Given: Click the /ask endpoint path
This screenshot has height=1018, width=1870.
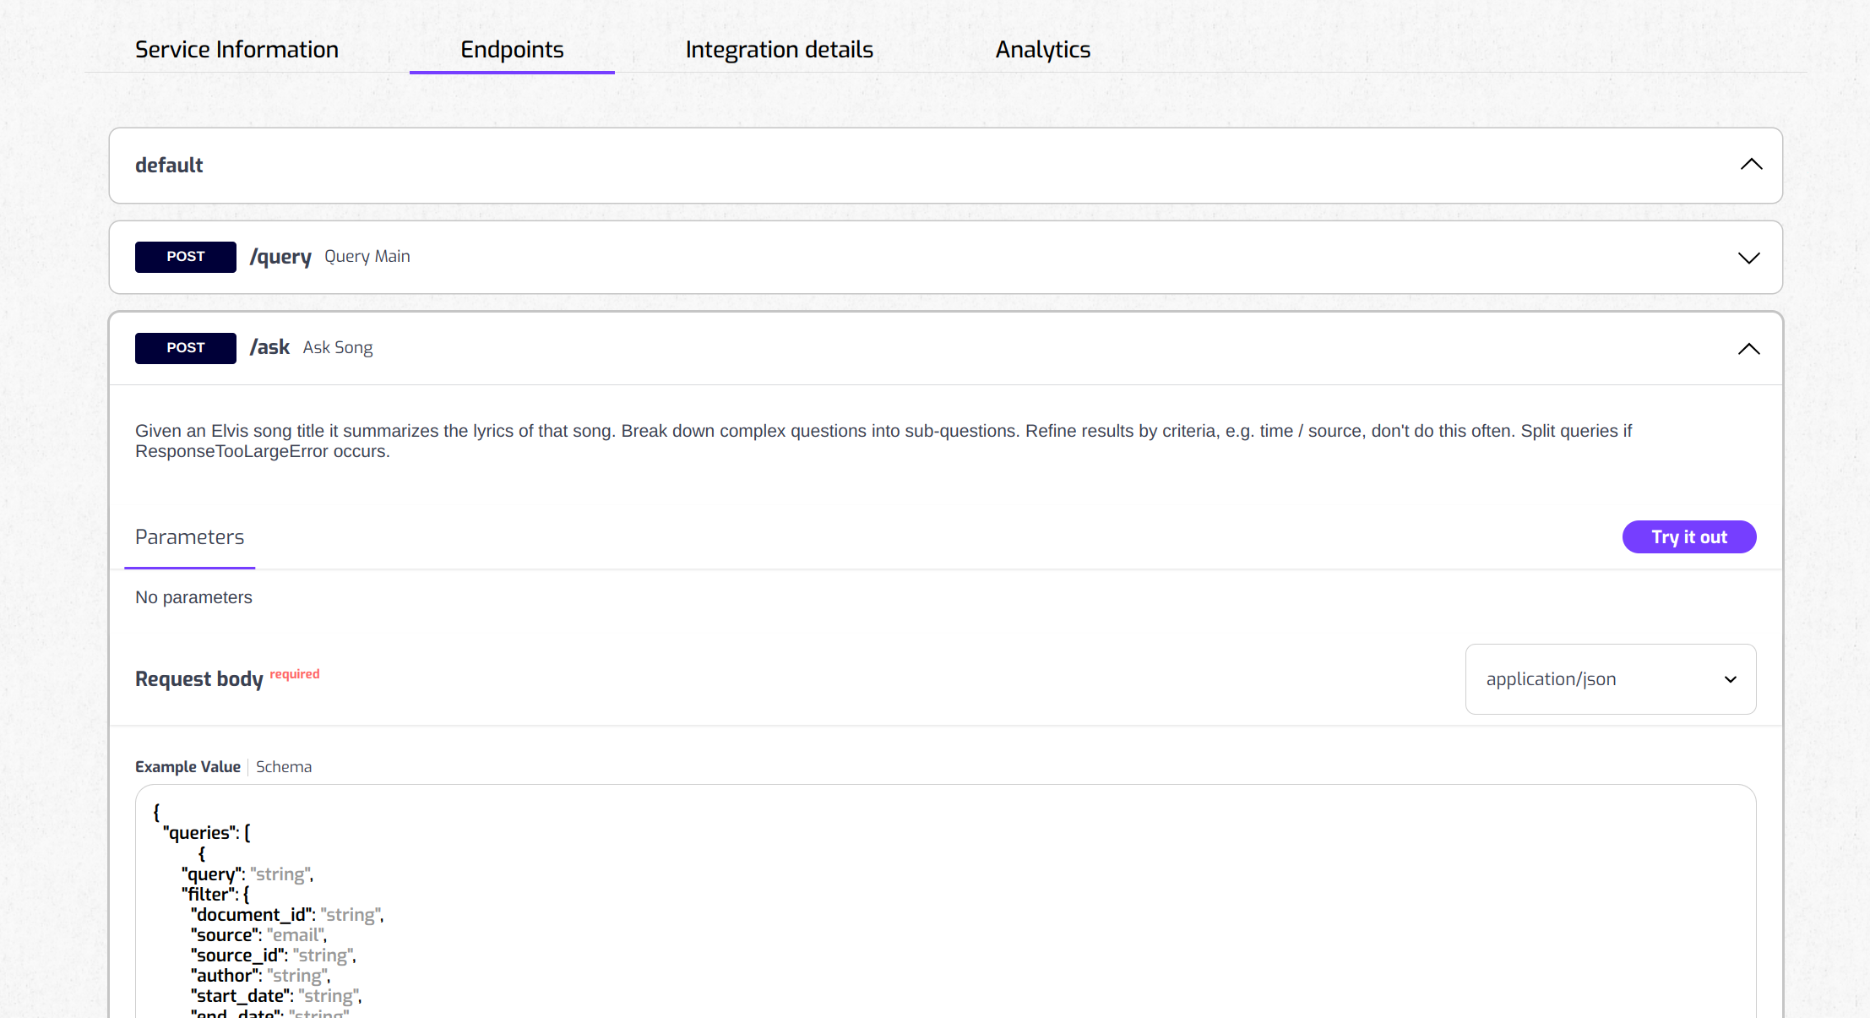Looking at the screenshot, I should (x=269, y=347).
